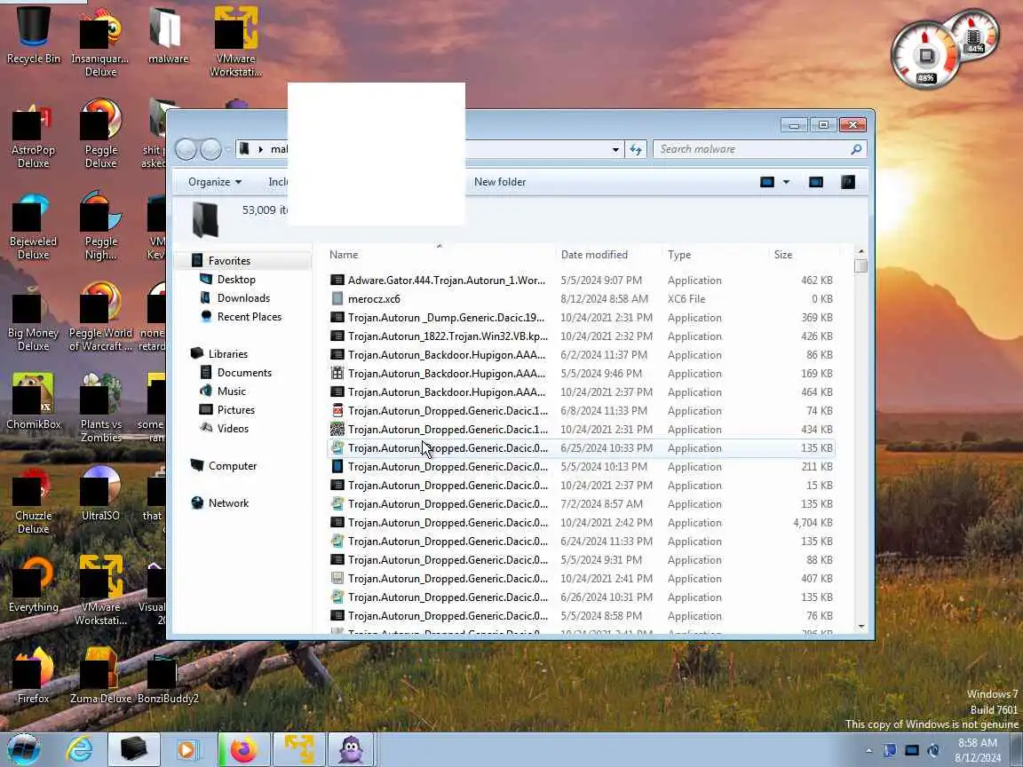
Task: Open AstroPop Deluxe desktop shortcut
Action: coord(33,134)
